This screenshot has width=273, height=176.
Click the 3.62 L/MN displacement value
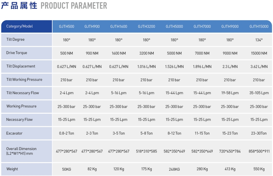259,67
